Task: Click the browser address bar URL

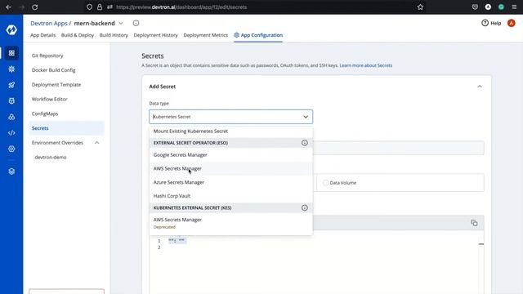Action: click(181, 7)
